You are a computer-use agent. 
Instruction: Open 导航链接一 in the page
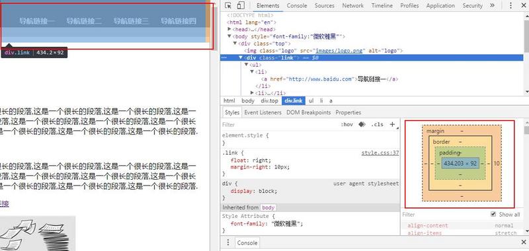point(37,21)
